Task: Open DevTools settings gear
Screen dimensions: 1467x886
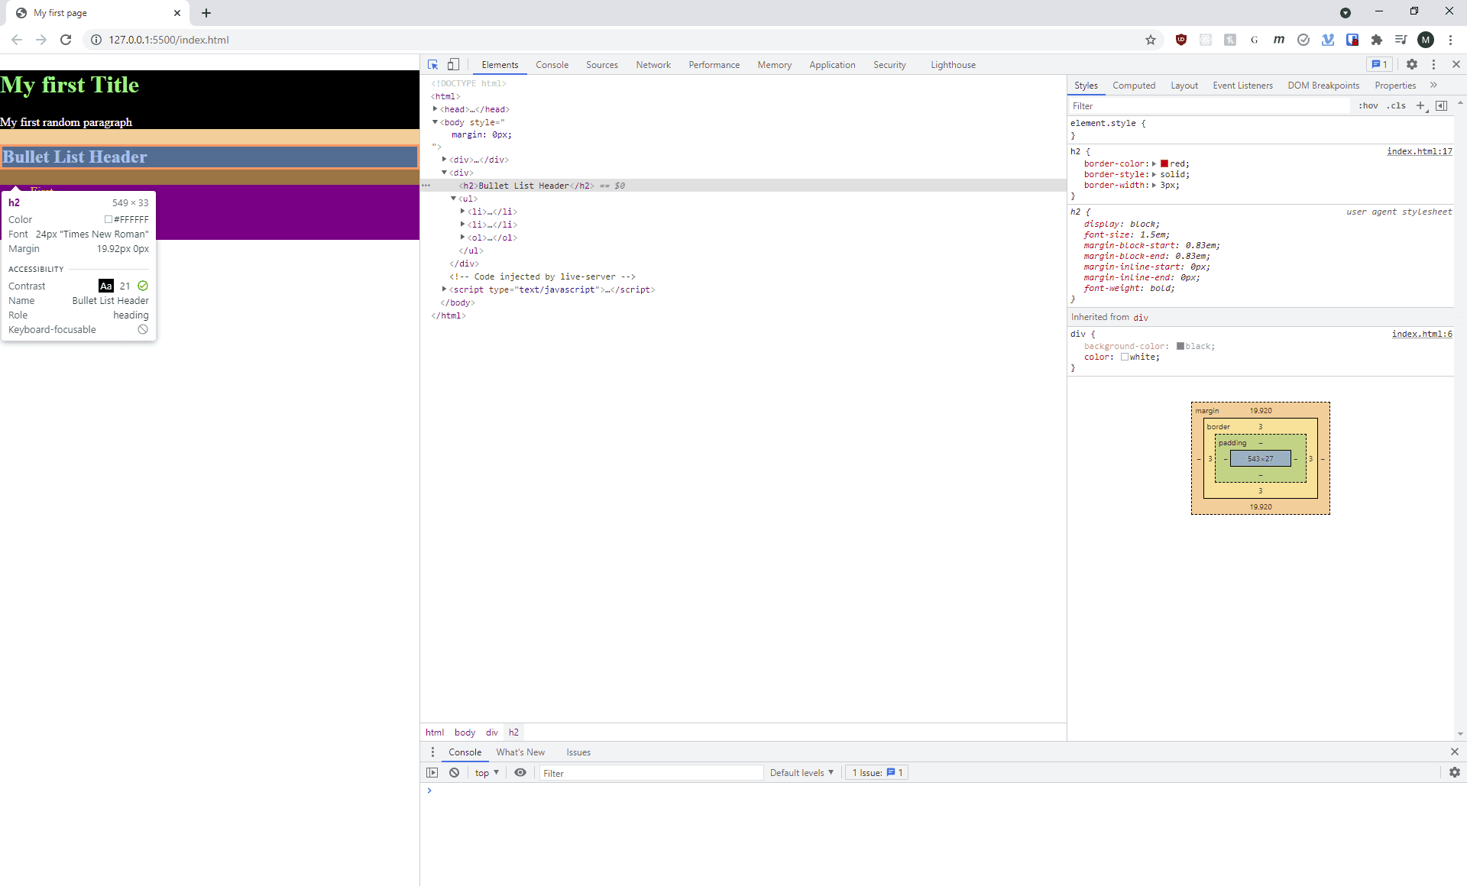Action: 1411,65
